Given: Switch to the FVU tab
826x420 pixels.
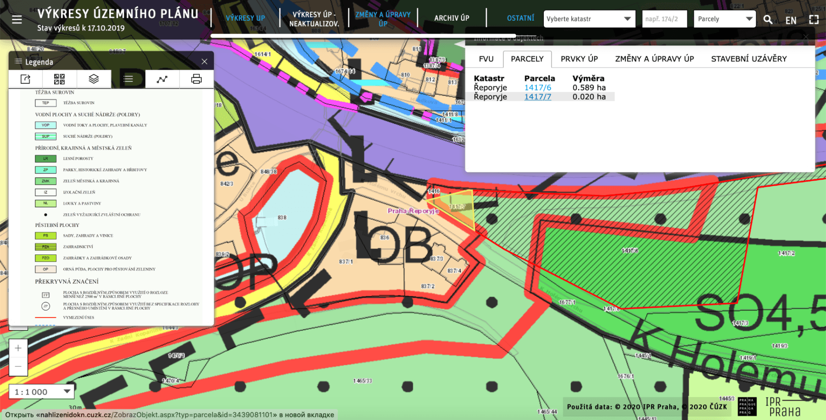Looking at the screenshot, I should (486, 59).
